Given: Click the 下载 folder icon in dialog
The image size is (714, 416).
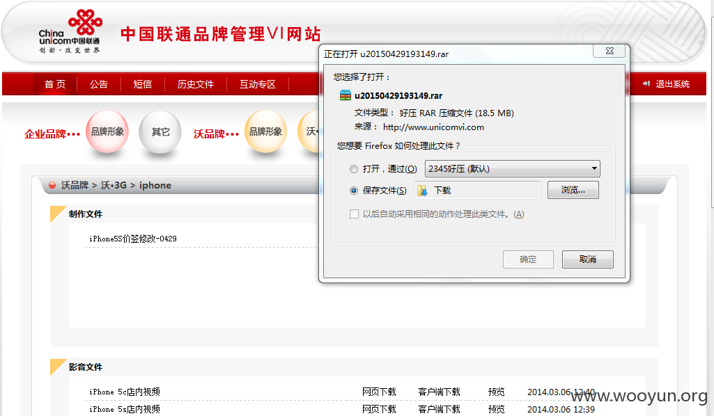Looking at the screenshot, I should 423,190.
